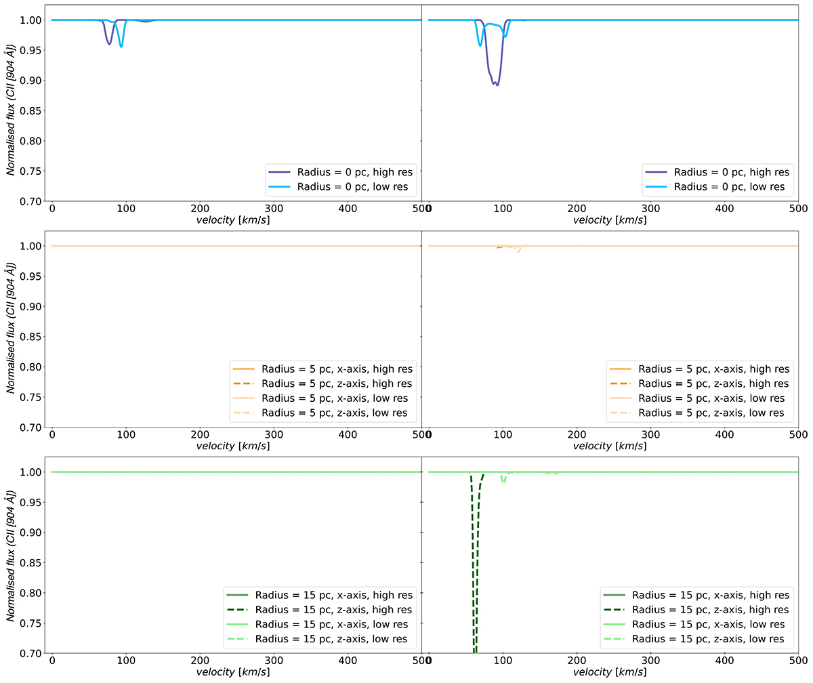Click the 'Normalised flux' y-axis label of the bottom row
The image size is (813, 683).
[12, 557]
